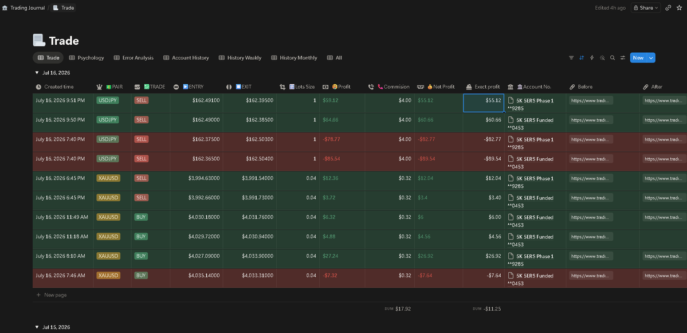Click the Exact profit column header

(484, 87)
